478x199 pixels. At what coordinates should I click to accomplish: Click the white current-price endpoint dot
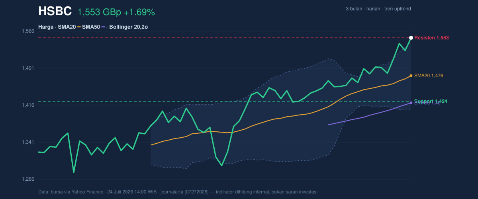click(411, 38)
